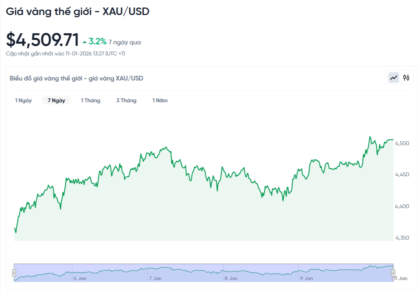The image size is (418, 294).
Task: Click the right range navigator handle
Action: (393, 273)
